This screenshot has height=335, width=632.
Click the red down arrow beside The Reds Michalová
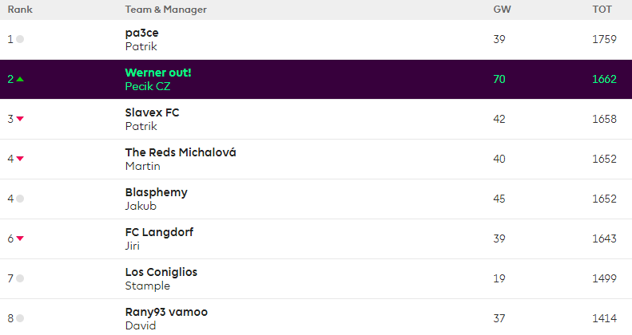[x=20, y=159]
